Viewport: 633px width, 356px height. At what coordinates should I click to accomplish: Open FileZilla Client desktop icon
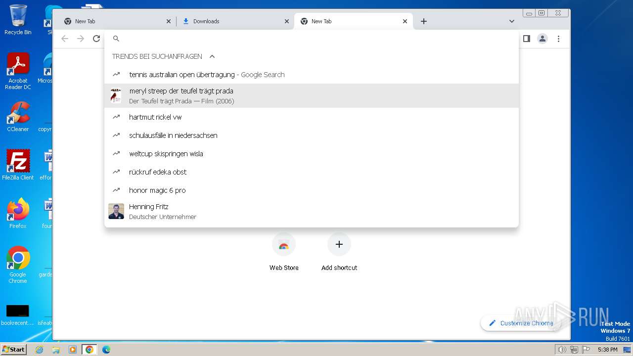point(18,165)
